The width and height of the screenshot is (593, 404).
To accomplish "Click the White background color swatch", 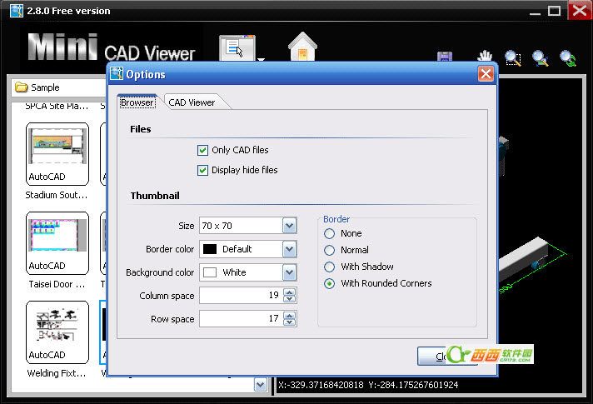I will 210,272.
